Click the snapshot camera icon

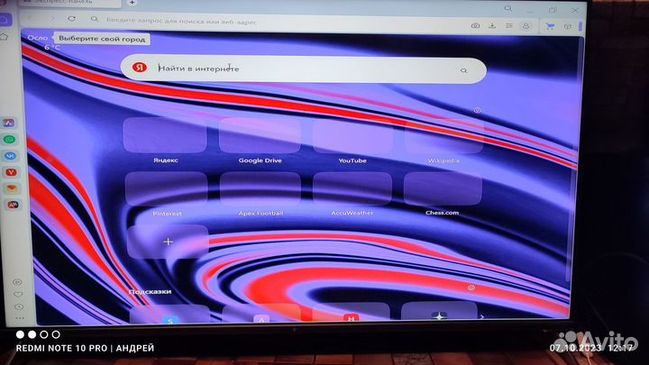tap(475, 24)
